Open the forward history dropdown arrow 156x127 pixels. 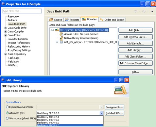[x=148, y=11]
